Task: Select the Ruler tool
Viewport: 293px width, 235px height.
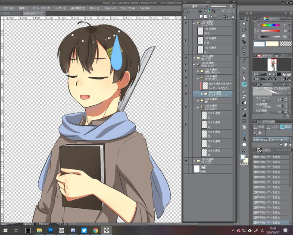Action: [244, 133]
